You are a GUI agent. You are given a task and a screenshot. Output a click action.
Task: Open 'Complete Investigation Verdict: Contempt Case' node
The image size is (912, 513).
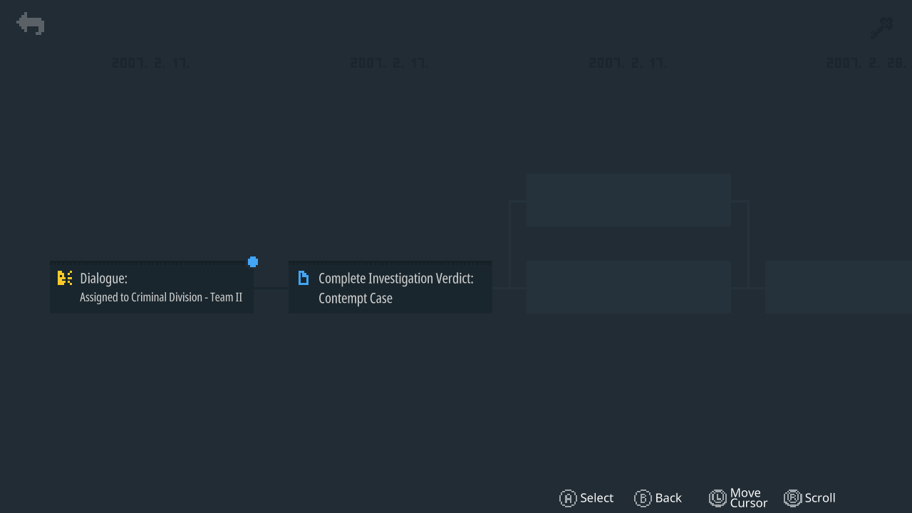(x=390, y=287)
